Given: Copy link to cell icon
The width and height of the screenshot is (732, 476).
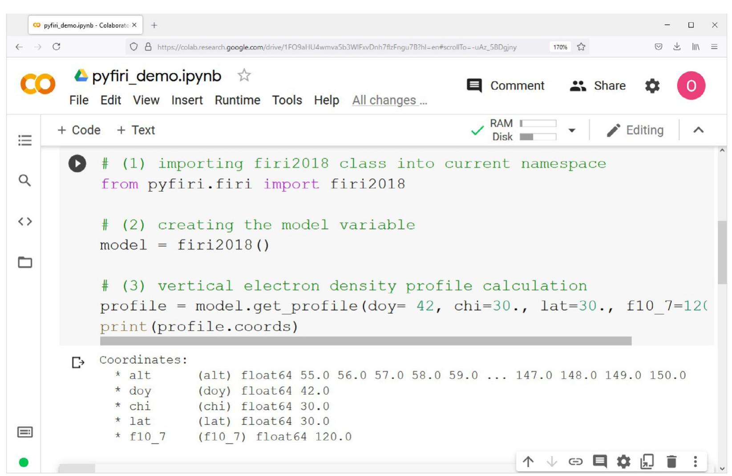Looking at the screenshot, I should pos(575,462).
